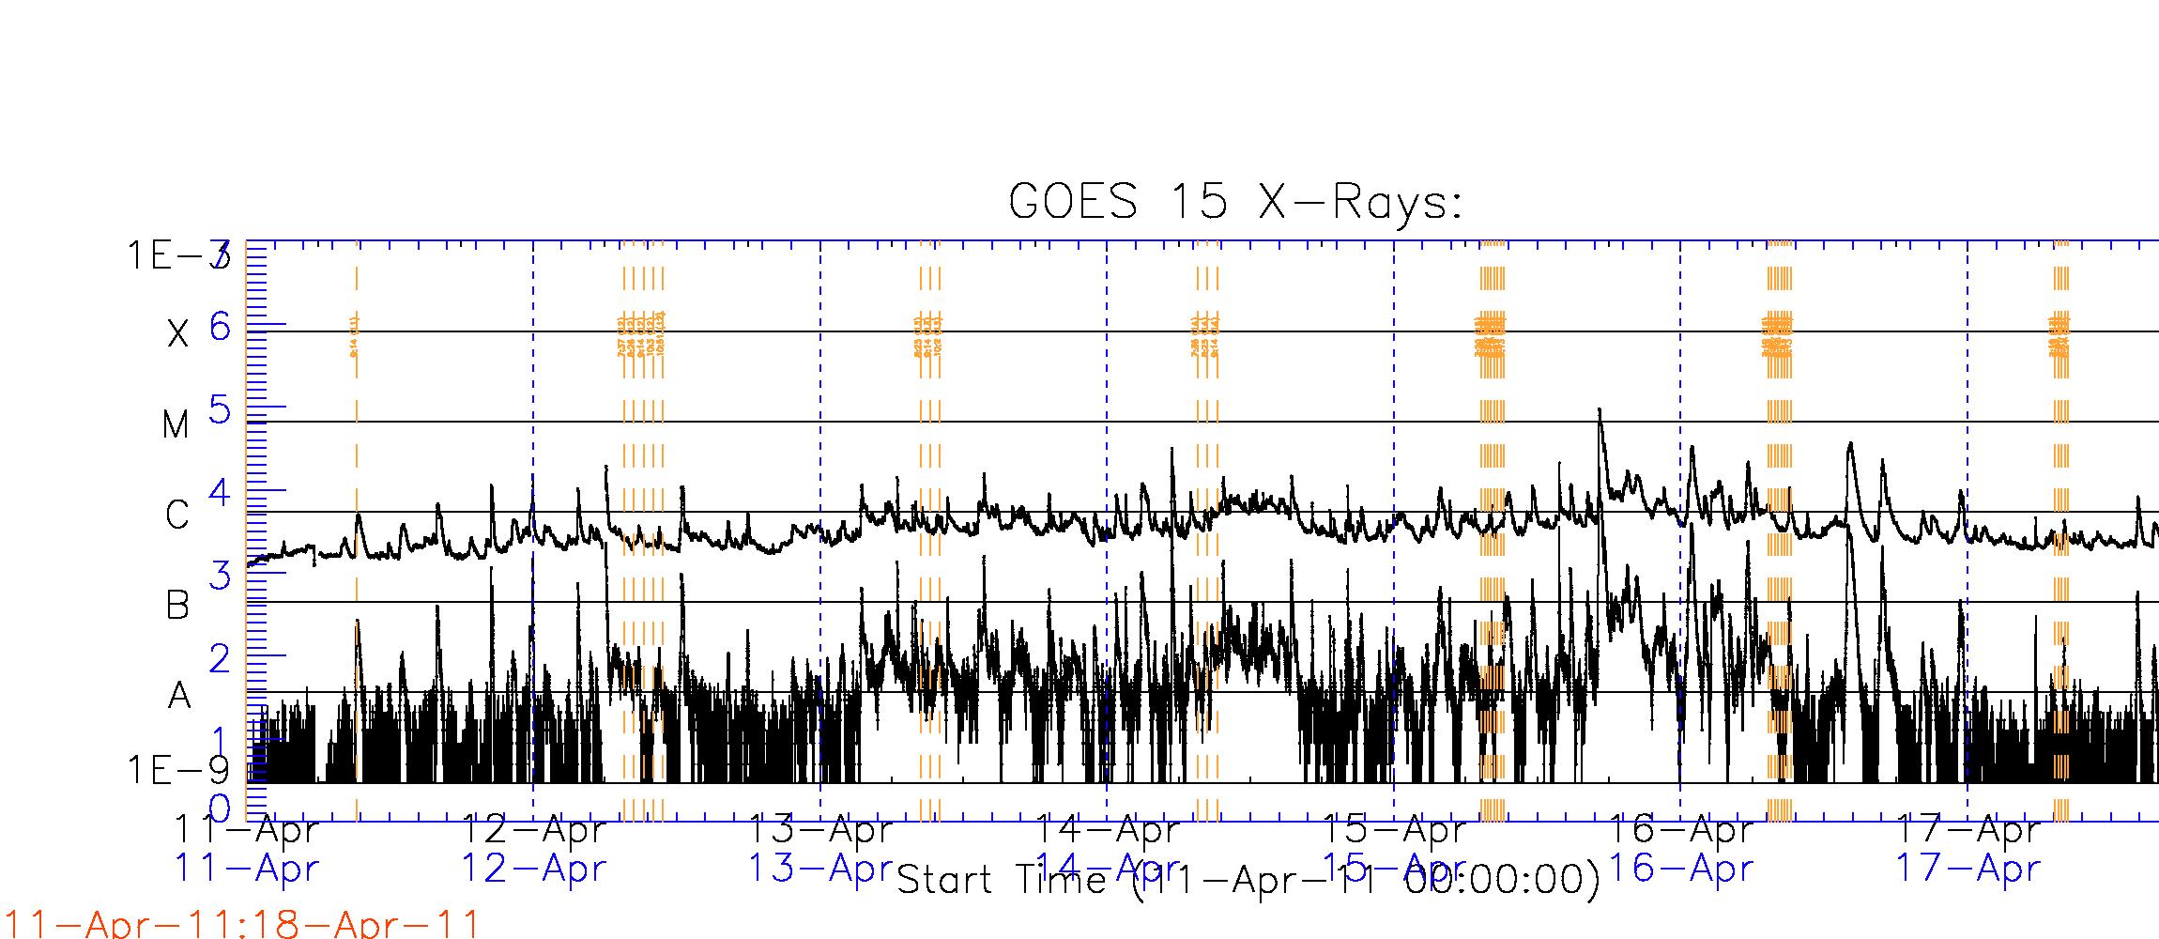Screen dimensions: 2159x939
Task: Click the orange 11-Apr-11:18-Apr-11 date range text
Action: pyautogui.click(x=242, y=924)
